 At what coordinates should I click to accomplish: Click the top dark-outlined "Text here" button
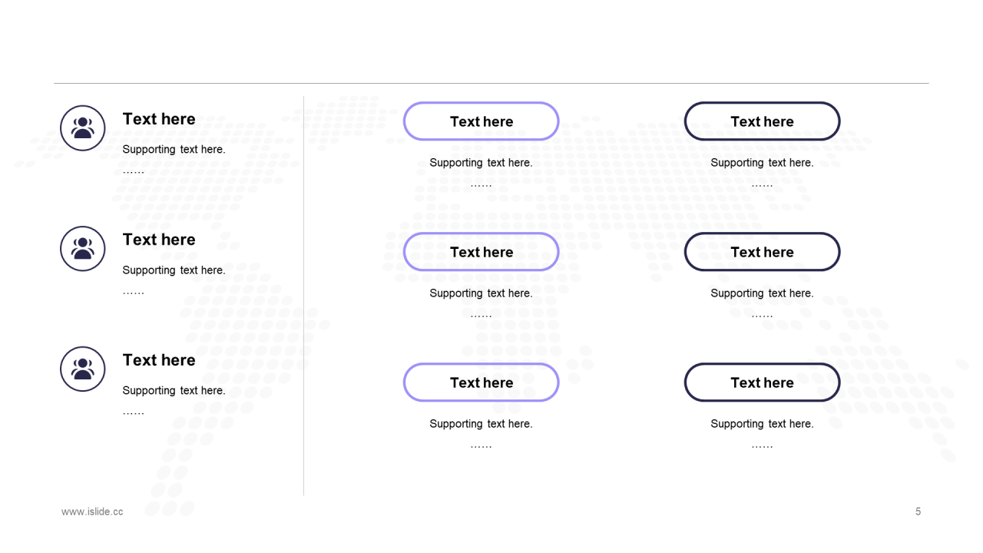click(763, 121)
